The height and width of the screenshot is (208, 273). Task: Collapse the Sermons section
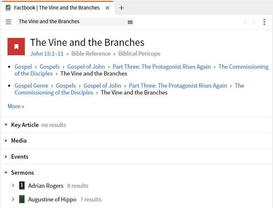pos(6,173)
